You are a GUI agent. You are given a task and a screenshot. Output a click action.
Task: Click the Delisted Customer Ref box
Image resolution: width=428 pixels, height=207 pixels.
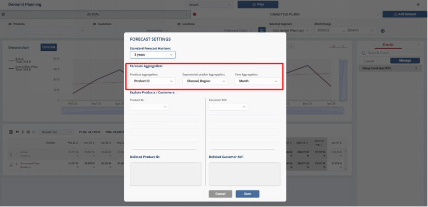244,174
